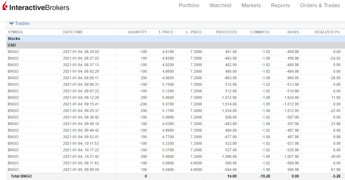Select trade timestamp 2021-01-04, 08:42:20
Image resolution: width=345 pixels, height=180 pixels.
coord(81,71)
